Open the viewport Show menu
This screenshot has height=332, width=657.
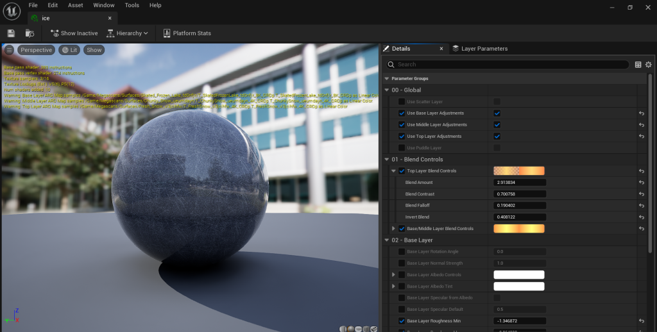point(94,50)
